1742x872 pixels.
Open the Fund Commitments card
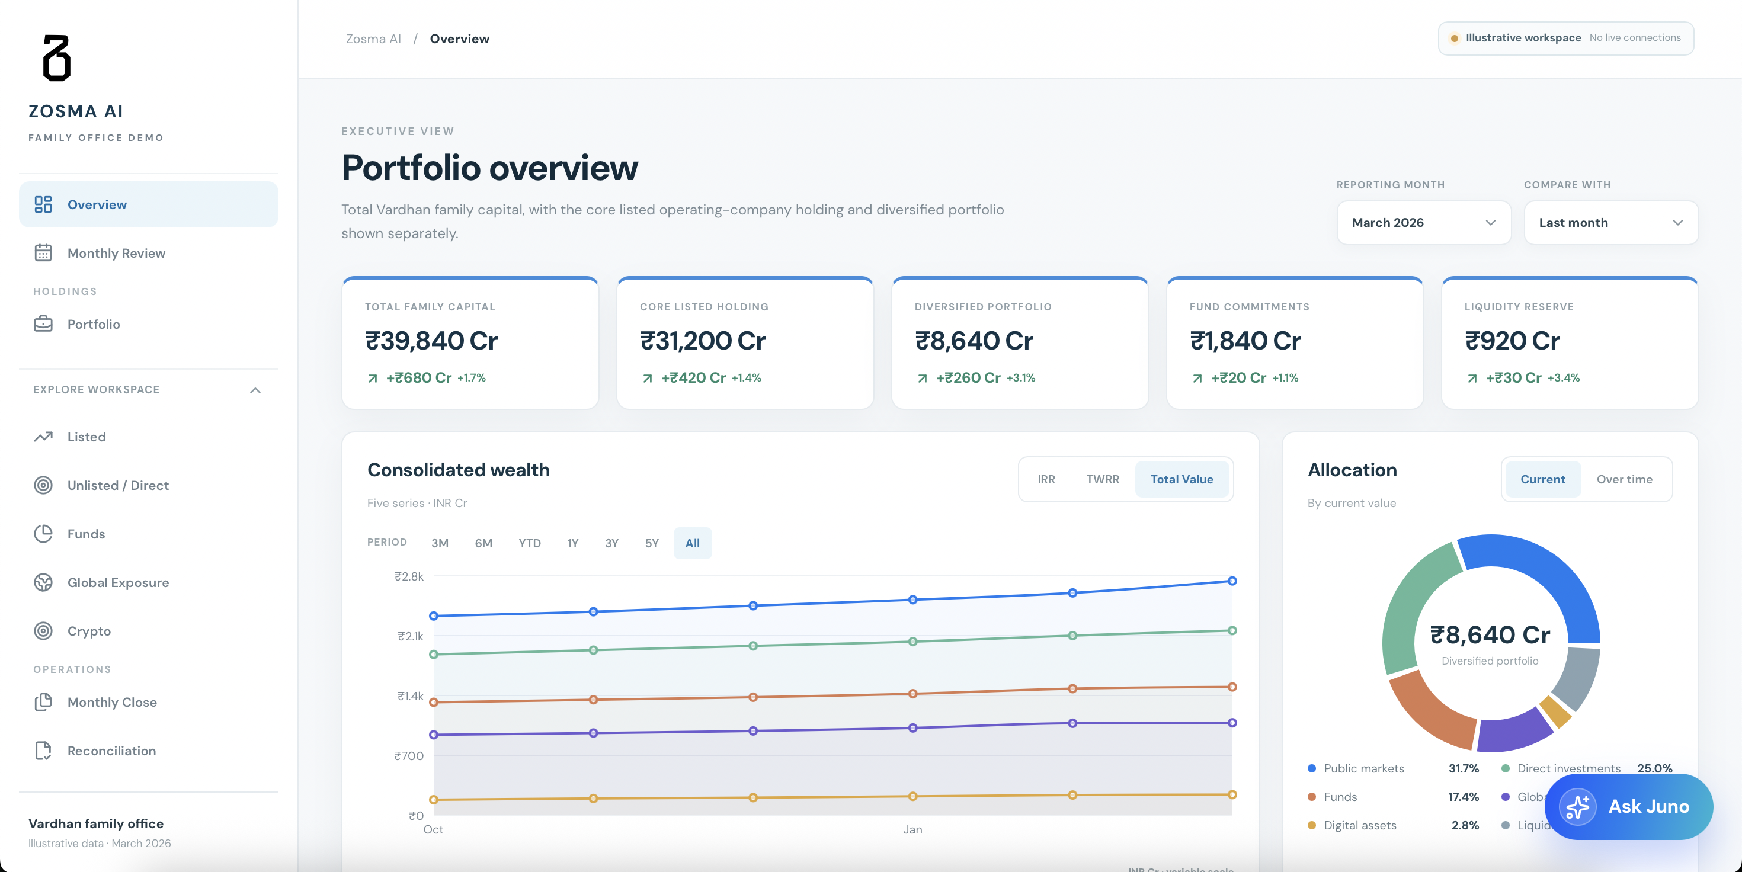coord(1295,344)
